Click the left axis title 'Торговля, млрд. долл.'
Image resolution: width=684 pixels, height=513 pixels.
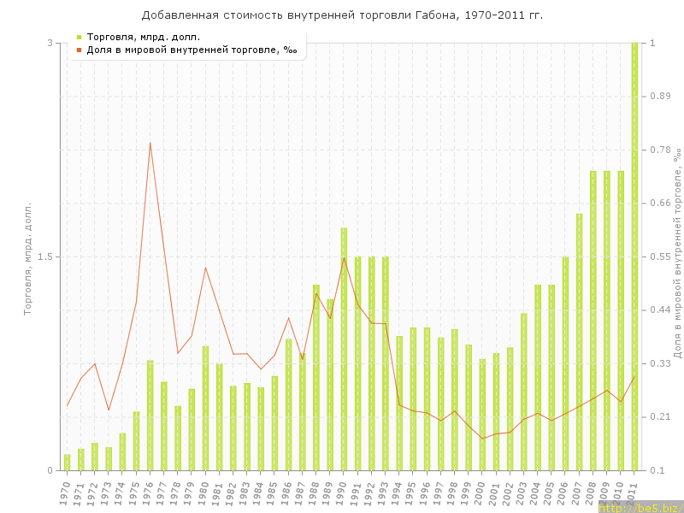coord(27,258)
